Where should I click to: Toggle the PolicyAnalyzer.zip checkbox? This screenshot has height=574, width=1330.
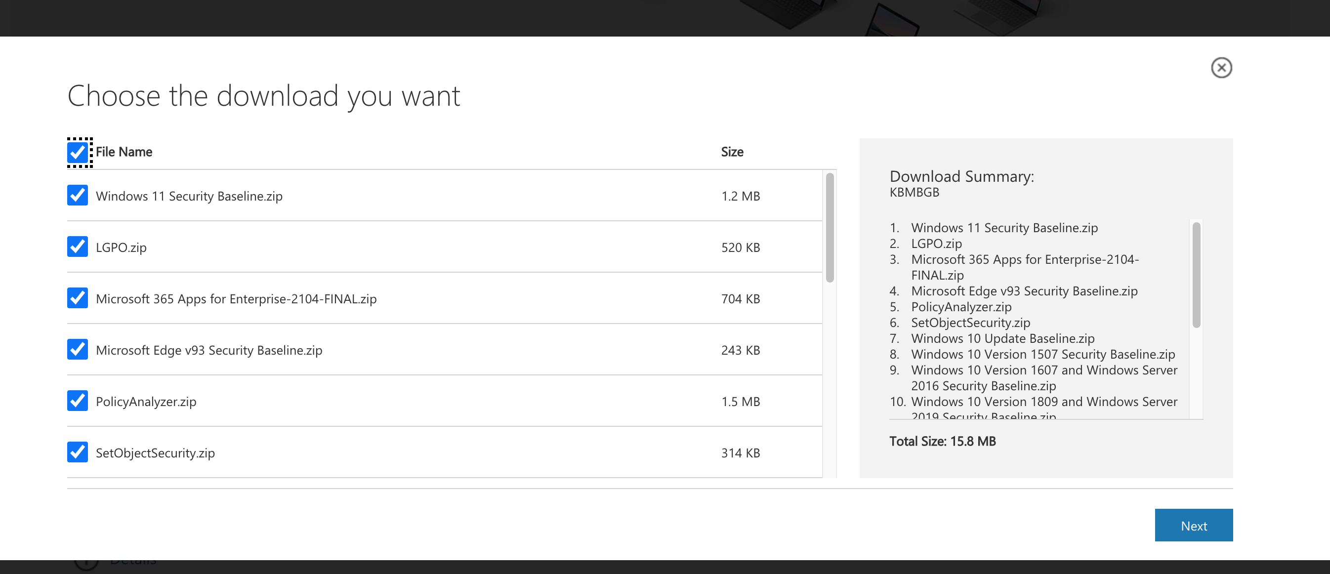click(x=78, y=401)
